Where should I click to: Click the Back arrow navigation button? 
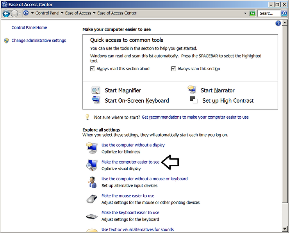(x=6, y=13)
